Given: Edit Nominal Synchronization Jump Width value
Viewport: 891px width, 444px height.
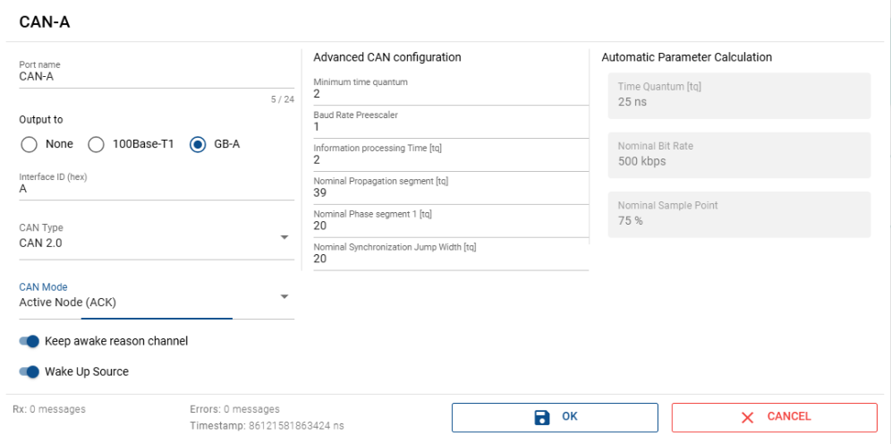Looking at the screenshot, I should tap(450, 259).
